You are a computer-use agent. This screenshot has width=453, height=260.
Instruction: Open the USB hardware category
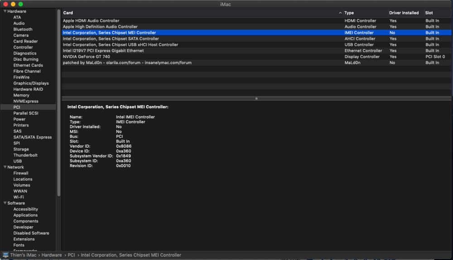[18, 161]
